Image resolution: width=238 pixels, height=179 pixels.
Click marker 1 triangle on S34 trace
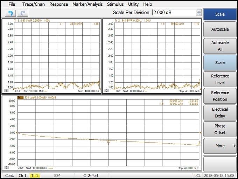tap(108, 142)
